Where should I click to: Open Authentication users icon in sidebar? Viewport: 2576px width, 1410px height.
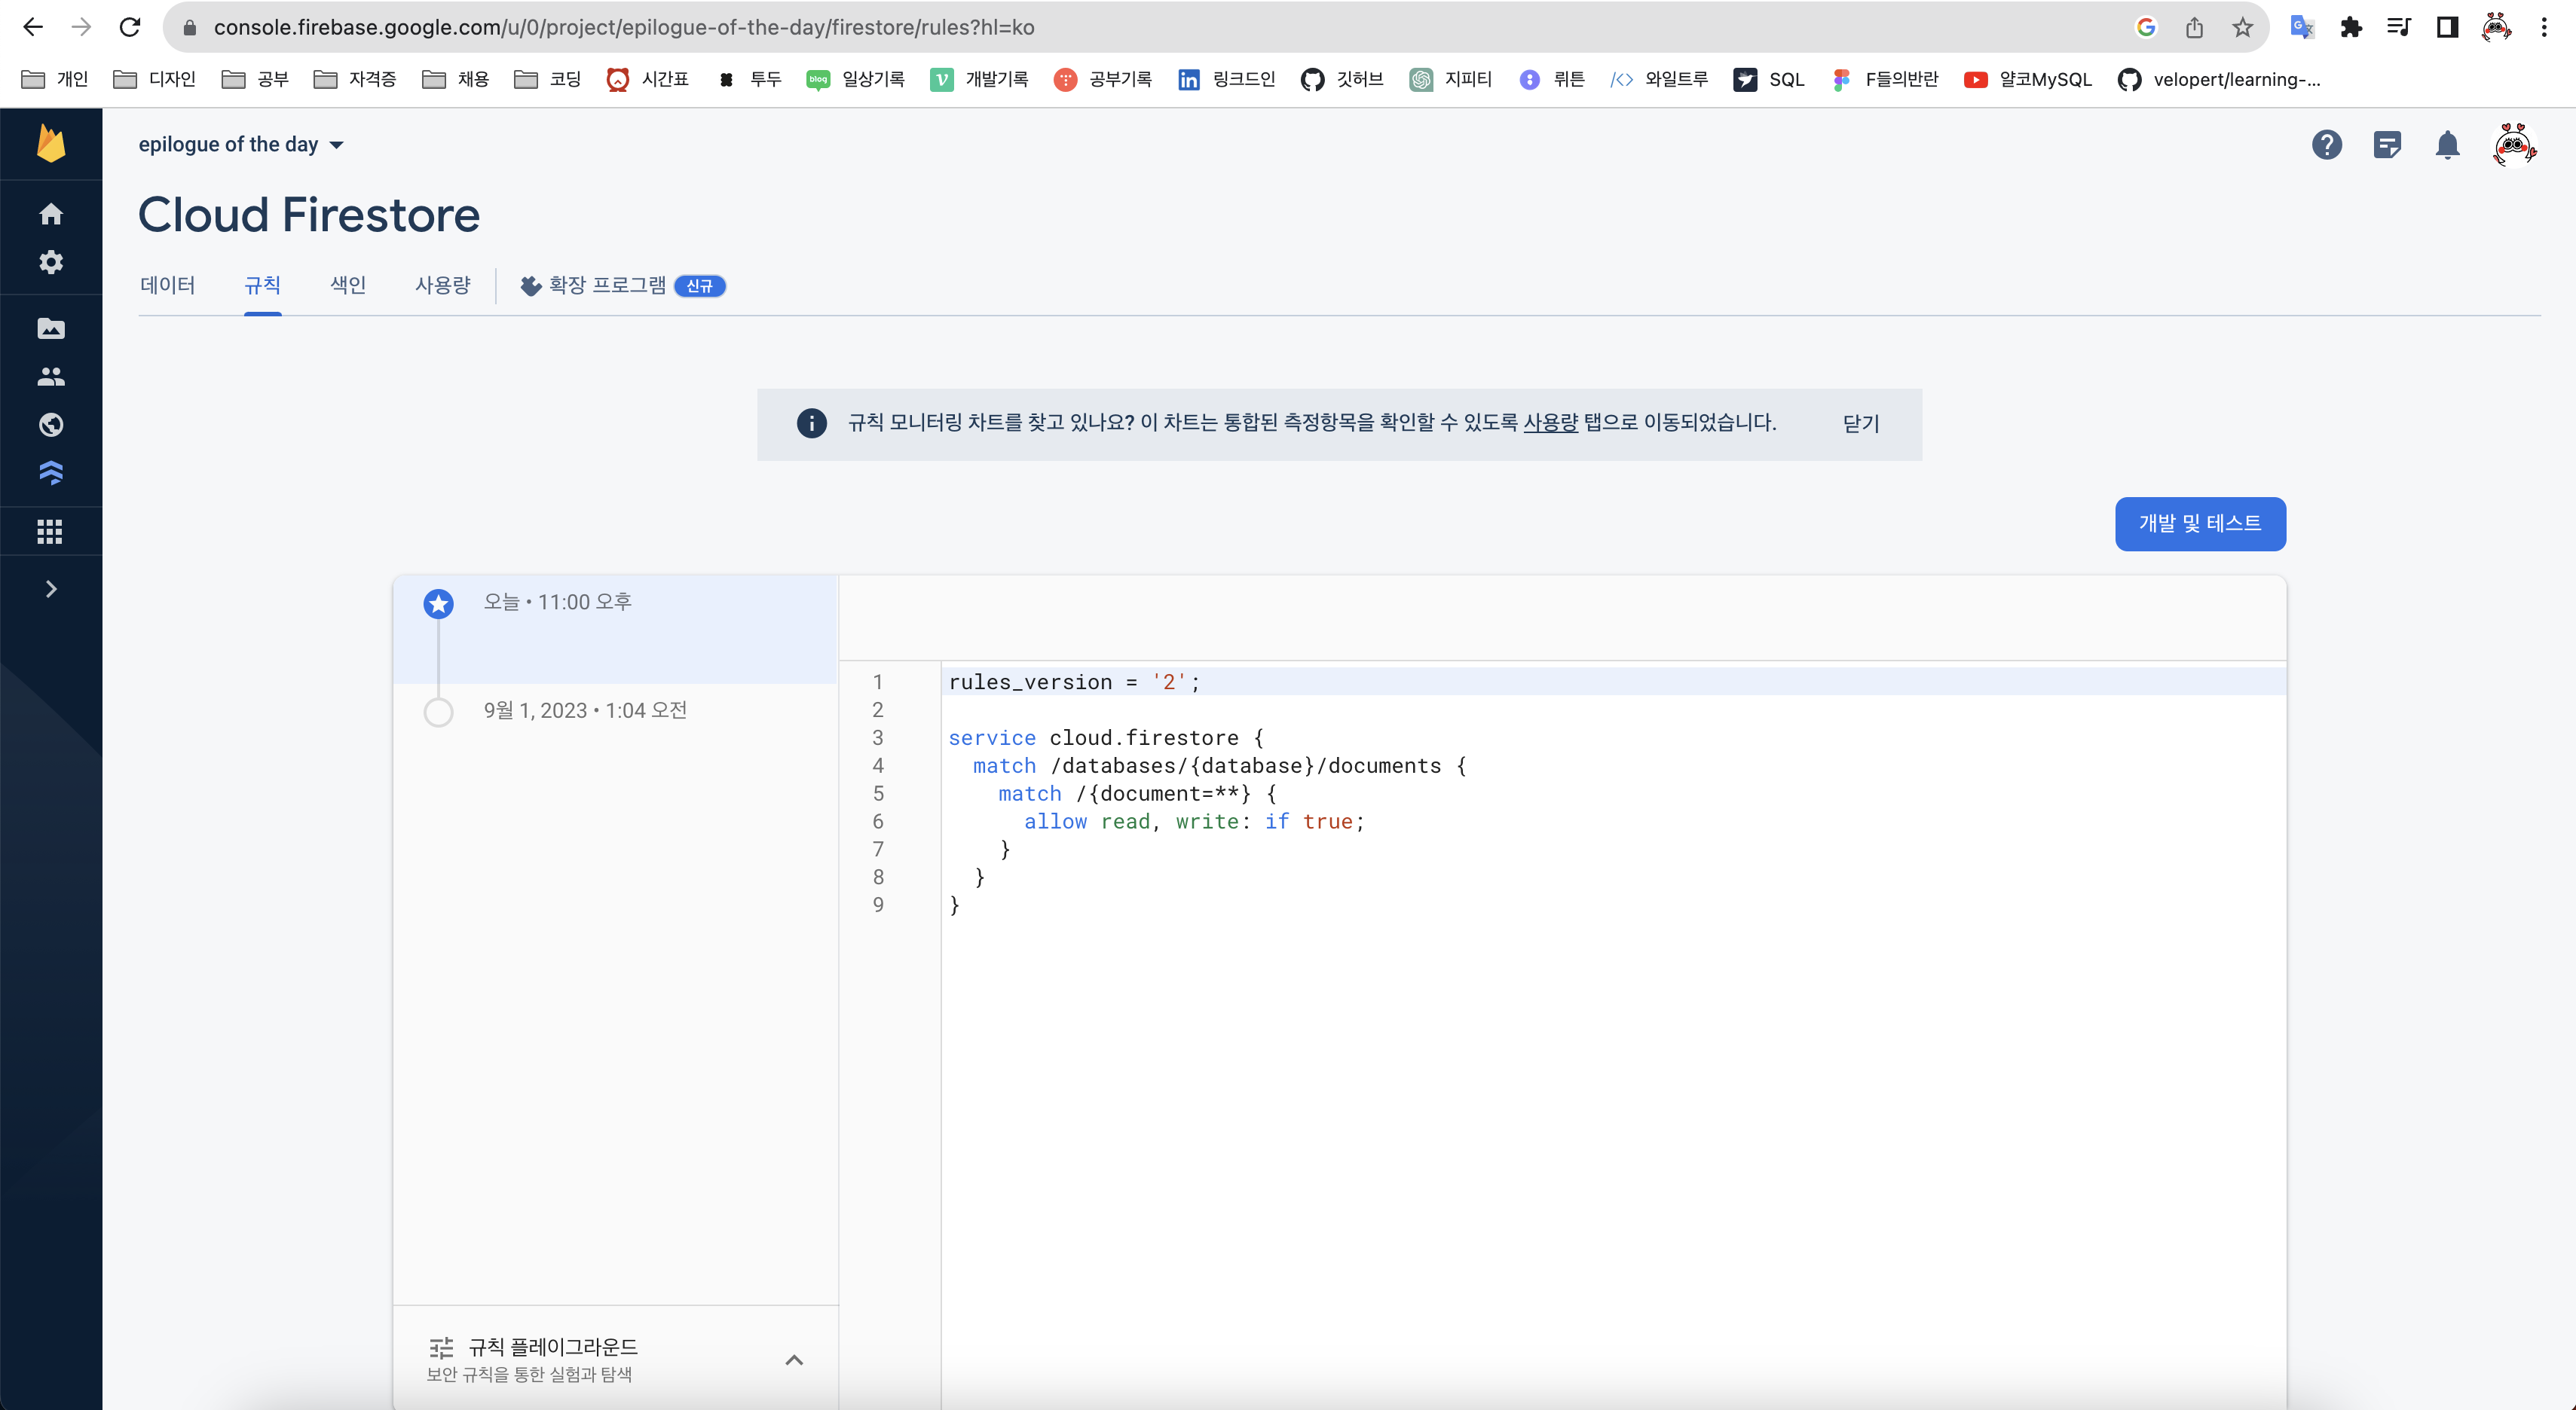pyautogui.click(x=51, y=377)
